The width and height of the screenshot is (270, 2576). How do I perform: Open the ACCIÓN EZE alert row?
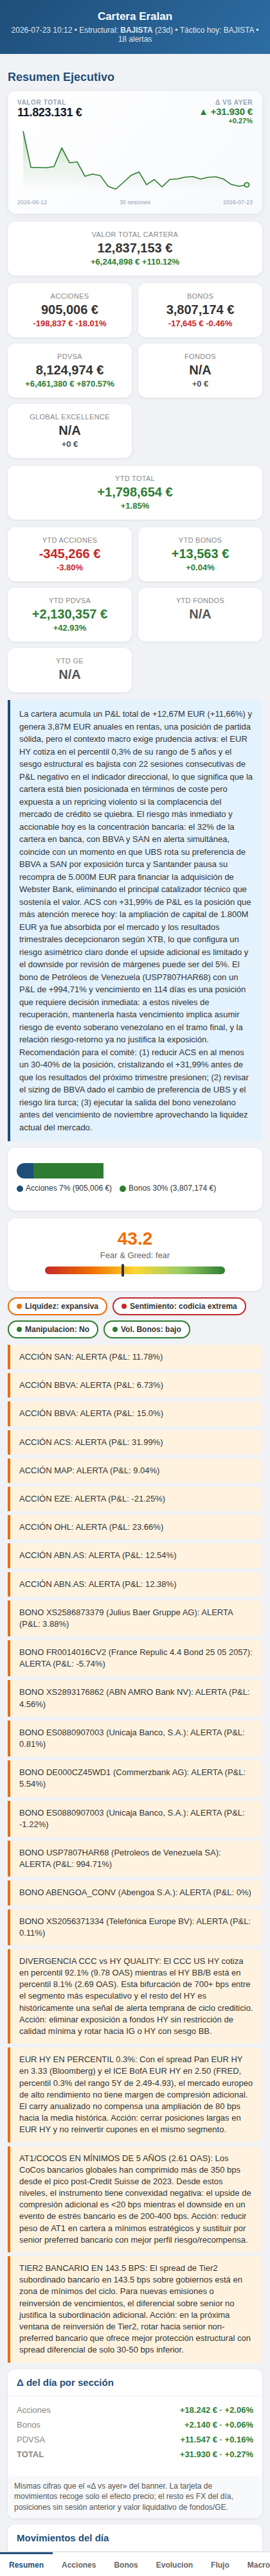pos(135,1499)
